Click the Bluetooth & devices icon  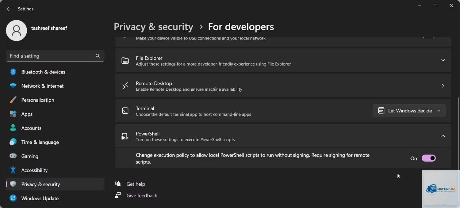pos(13,72)
